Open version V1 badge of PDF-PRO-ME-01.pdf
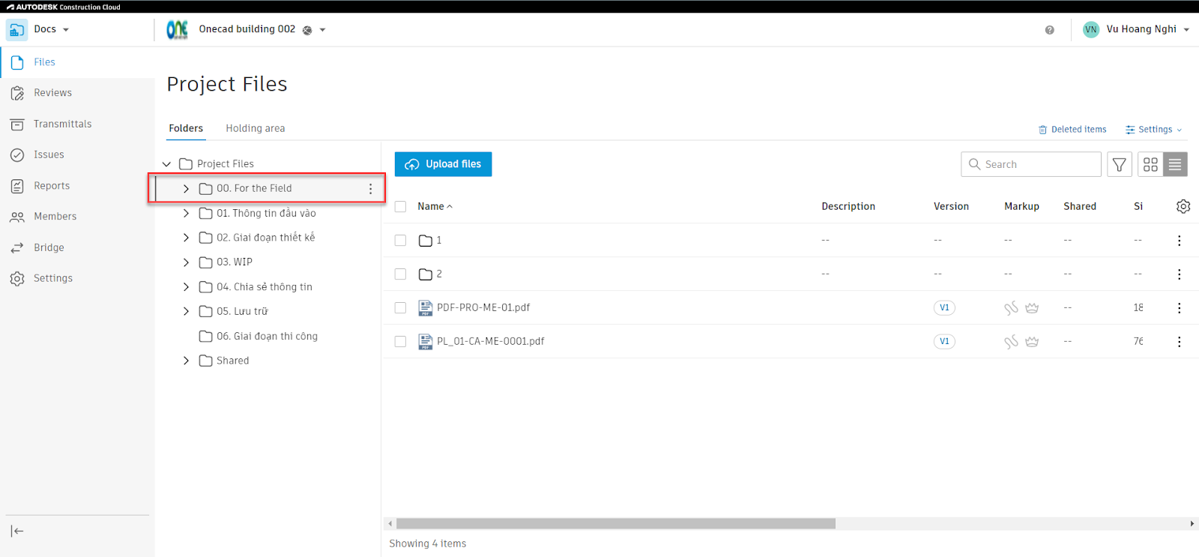 pos(944,307)
